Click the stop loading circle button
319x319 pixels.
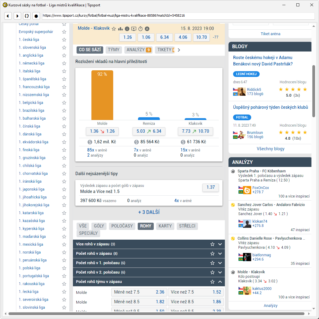[36, 16]
